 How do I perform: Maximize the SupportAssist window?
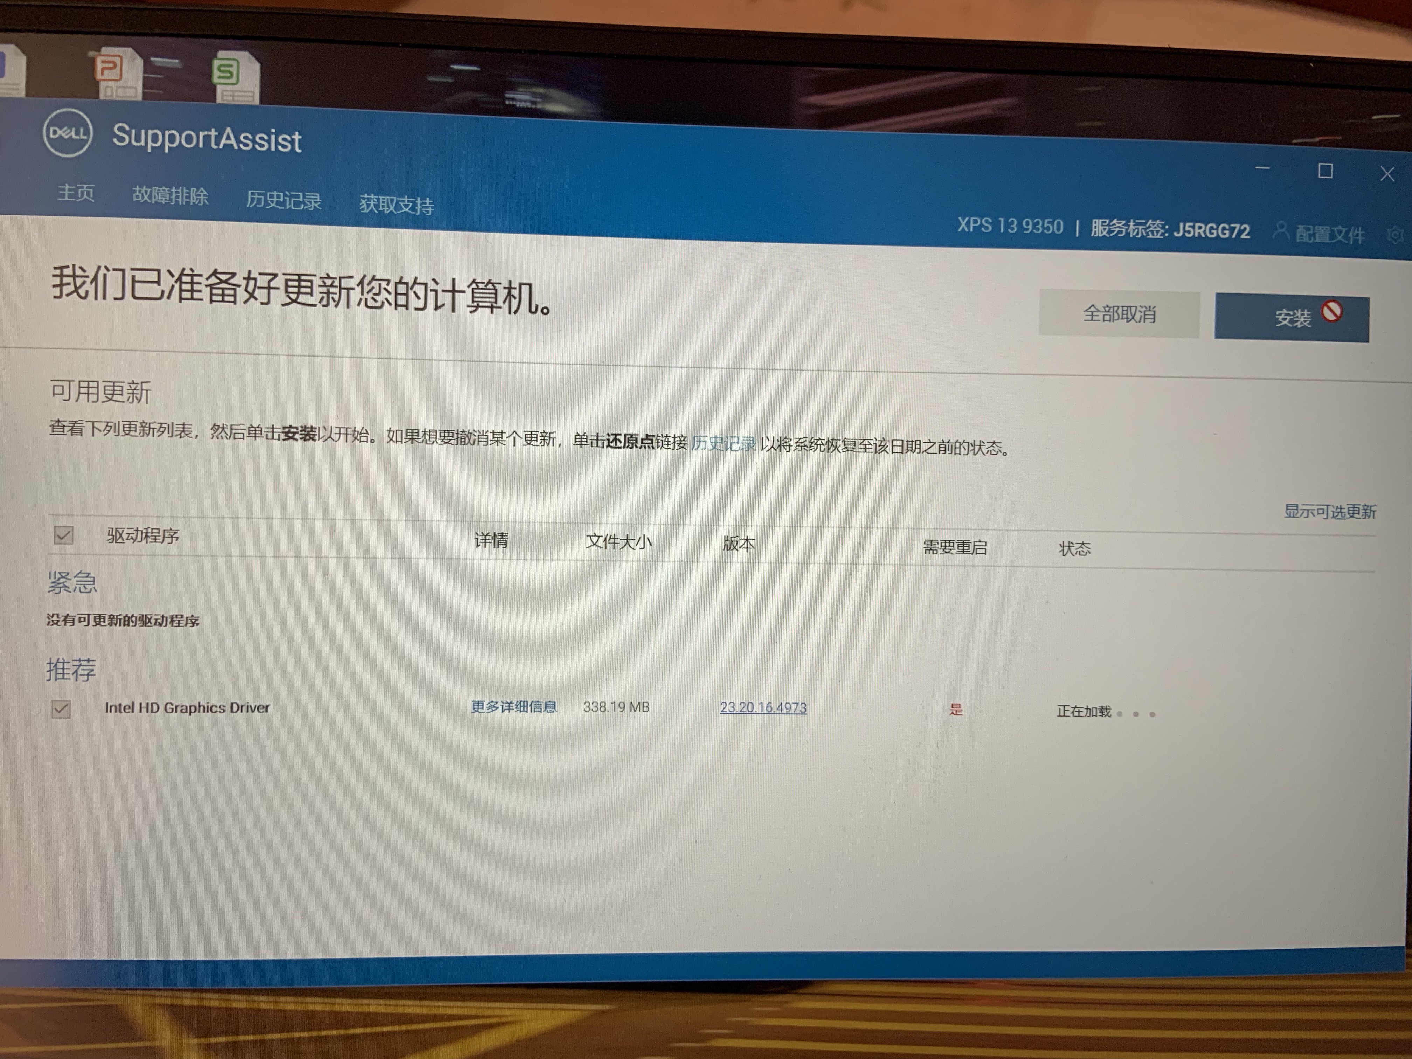(1325, 171)
